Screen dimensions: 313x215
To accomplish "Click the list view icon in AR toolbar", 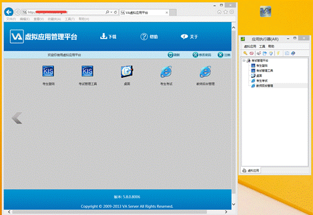I will tap(287, 53).
